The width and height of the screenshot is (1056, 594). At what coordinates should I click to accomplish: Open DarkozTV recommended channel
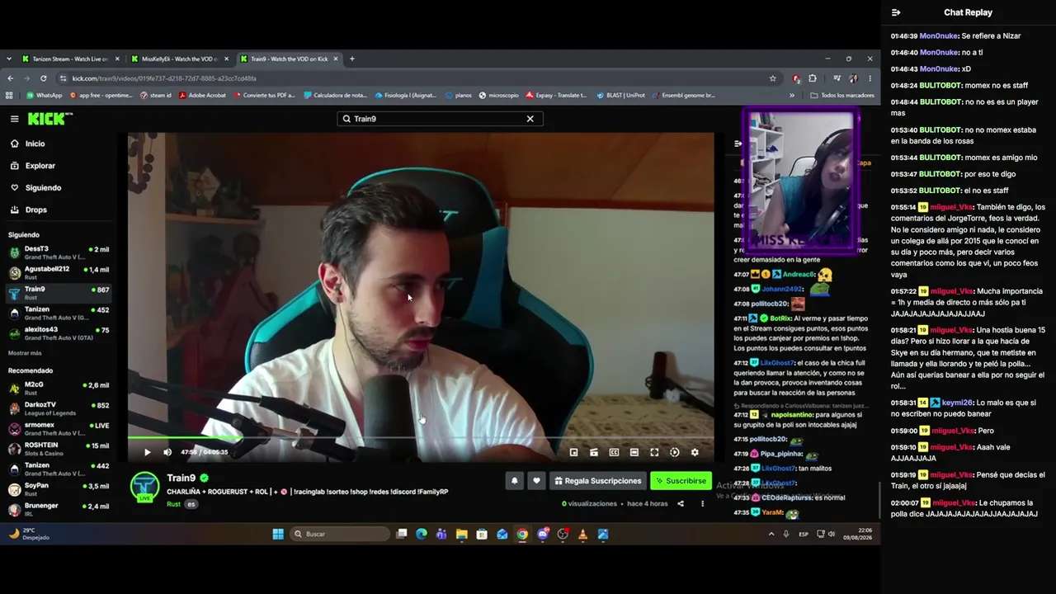(x=59, y=408)
